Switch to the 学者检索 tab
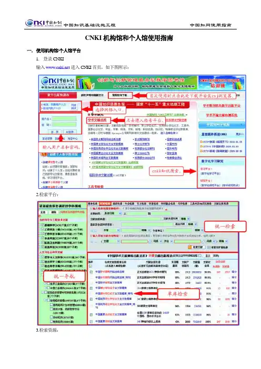This screenshot has height=369, width=261. pos(154,203)
